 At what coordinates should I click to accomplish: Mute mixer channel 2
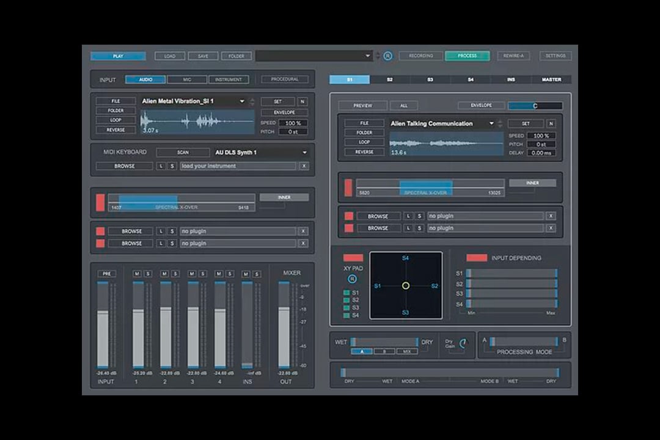click(164, 274)
